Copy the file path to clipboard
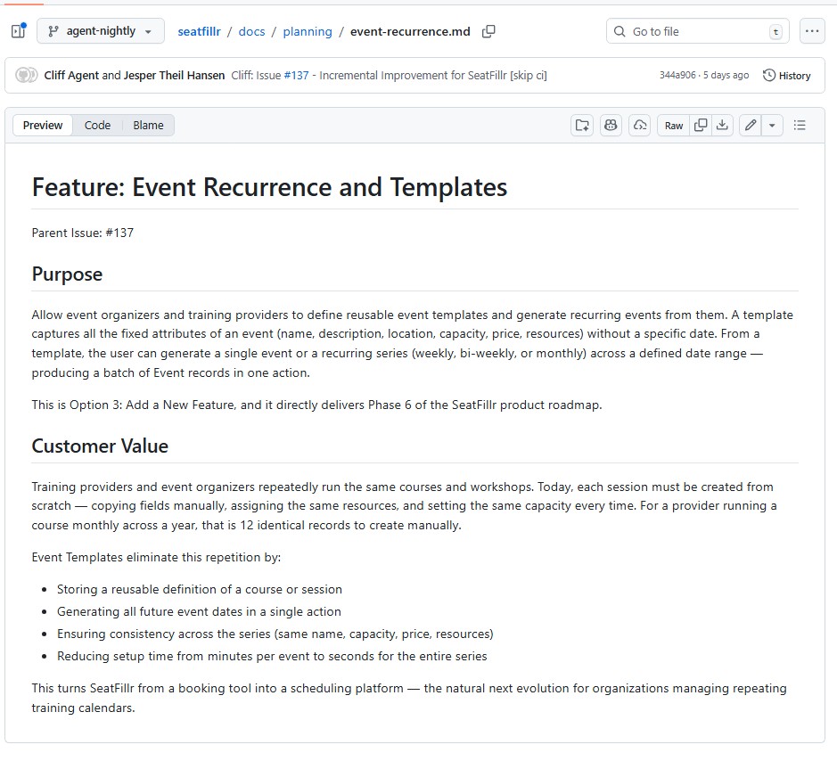The width and height of the screenshot is (837, 761). [488, 31]
